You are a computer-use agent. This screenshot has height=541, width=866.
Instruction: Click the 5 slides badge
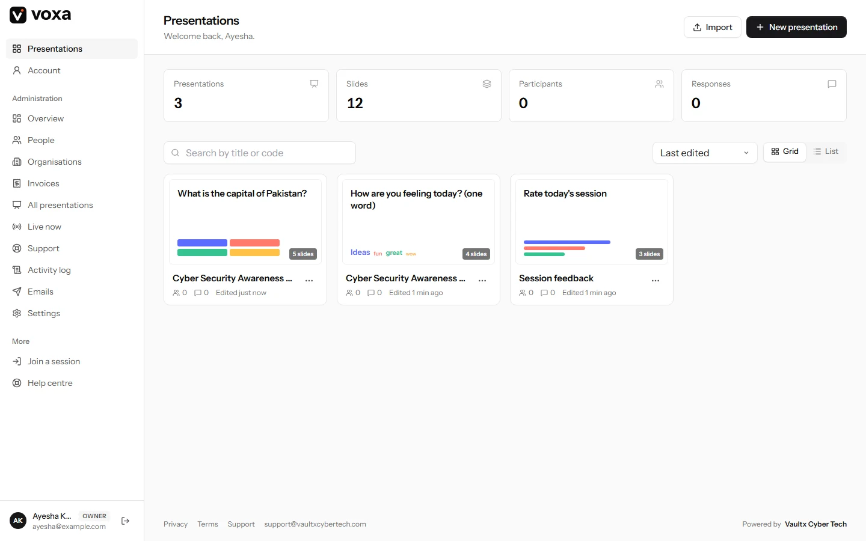click(303, 254)
